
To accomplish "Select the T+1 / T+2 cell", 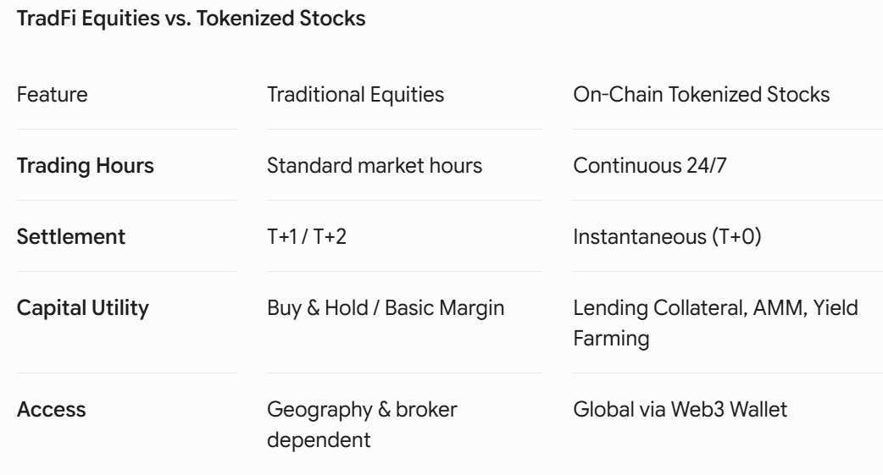I will click(x=307, y=237).
